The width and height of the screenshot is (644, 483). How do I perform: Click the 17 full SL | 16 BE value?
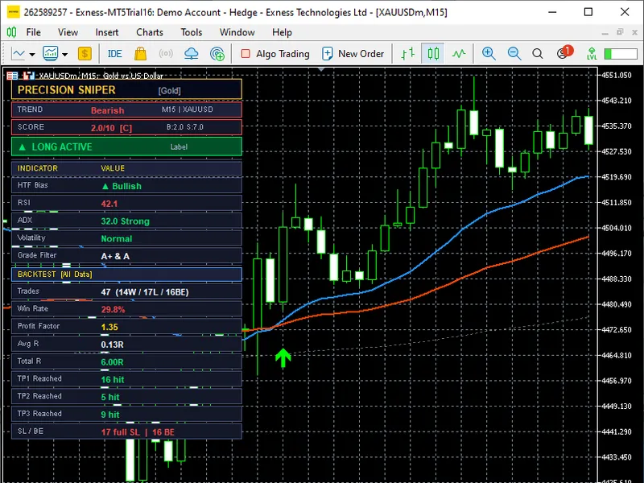point(138,432)
